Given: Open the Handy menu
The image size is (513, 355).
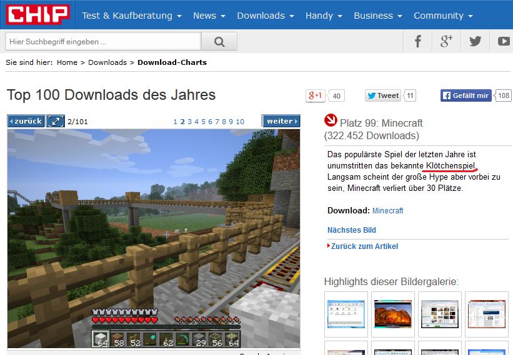Looking at the screenshot, I should click(323, 16).
